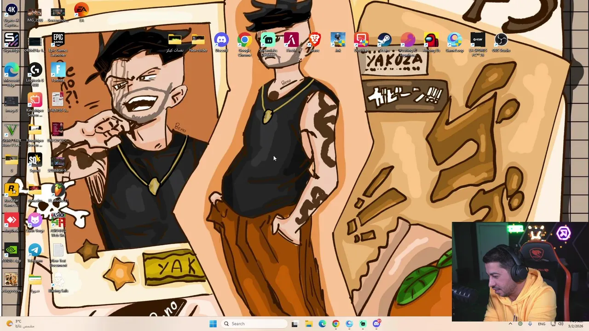Open the FL Studio 21 shortcut
Image resolution: width=589 pixels, height=331 pixels.
pyautogui.click(x=58, y=193)
